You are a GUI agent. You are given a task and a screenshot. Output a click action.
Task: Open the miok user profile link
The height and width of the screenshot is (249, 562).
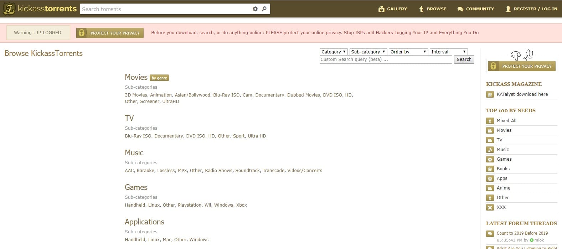click(539, 240)
